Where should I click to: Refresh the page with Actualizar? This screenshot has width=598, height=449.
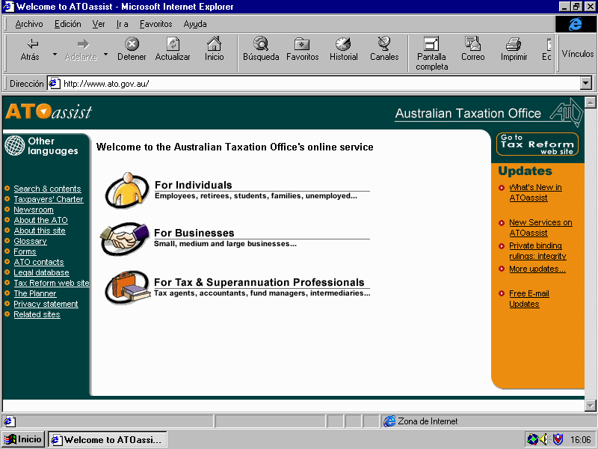(x=173, y=49)
